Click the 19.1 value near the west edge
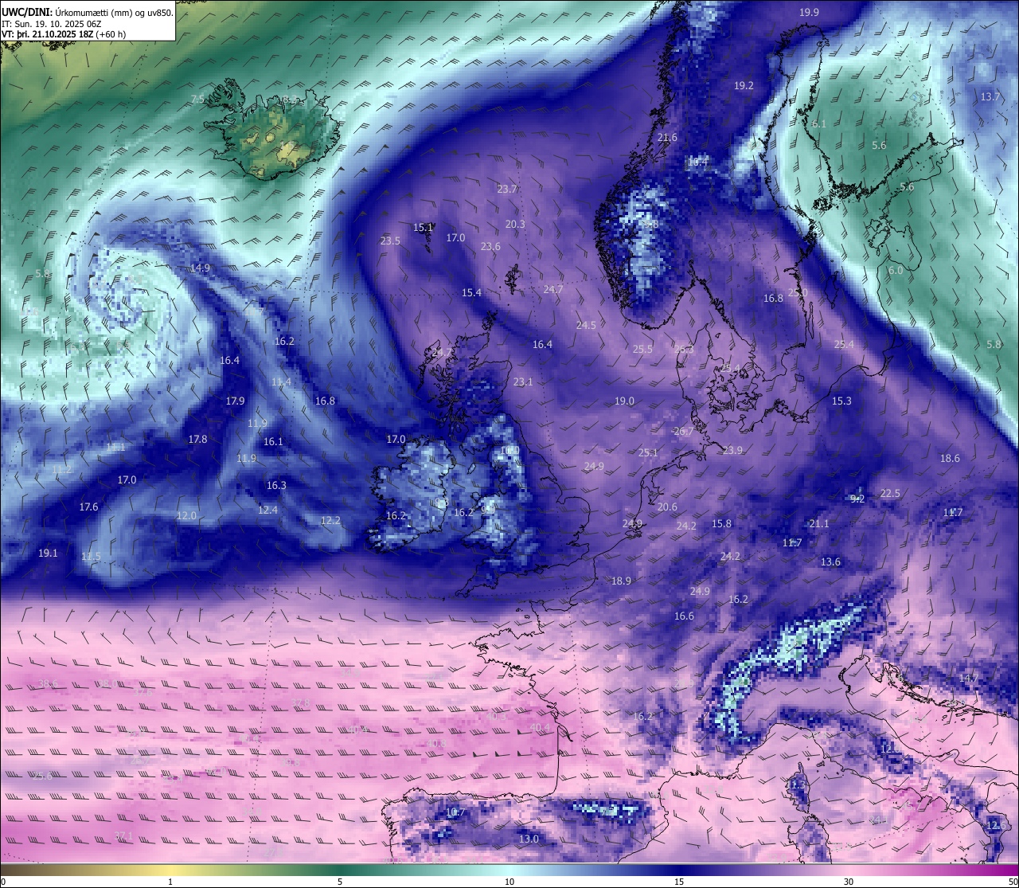 coord(48,553)
